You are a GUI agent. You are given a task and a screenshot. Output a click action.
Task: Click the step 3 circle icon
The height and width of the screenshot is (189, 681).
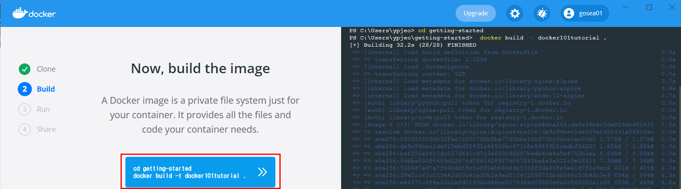[x=25, y=109]
